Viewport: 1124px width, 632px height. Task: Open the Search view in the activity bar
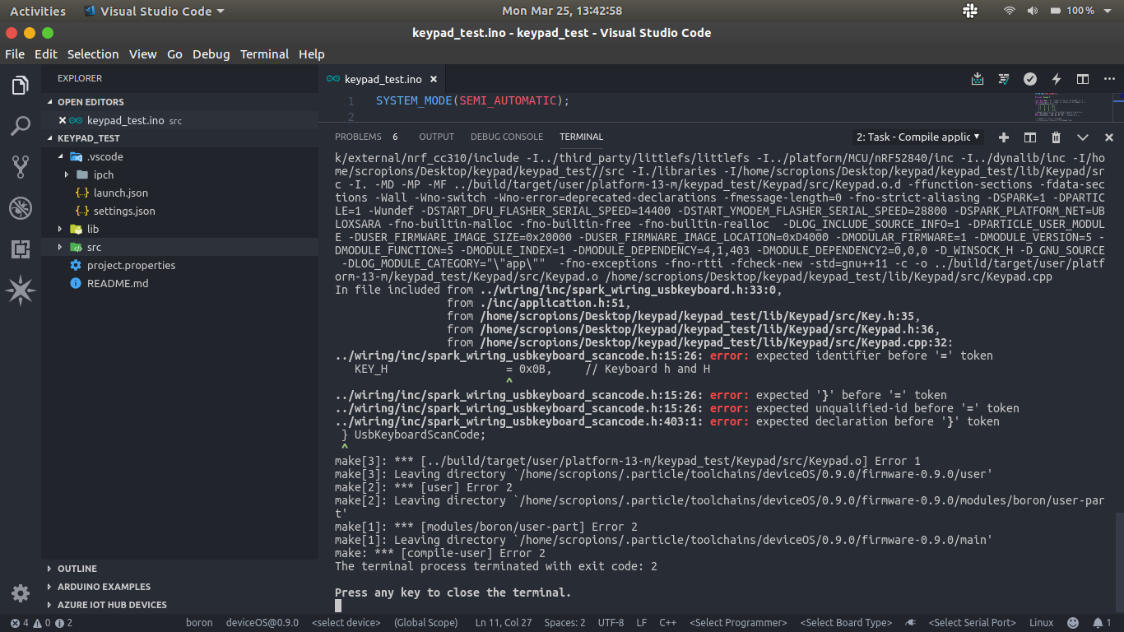(21, 126)
